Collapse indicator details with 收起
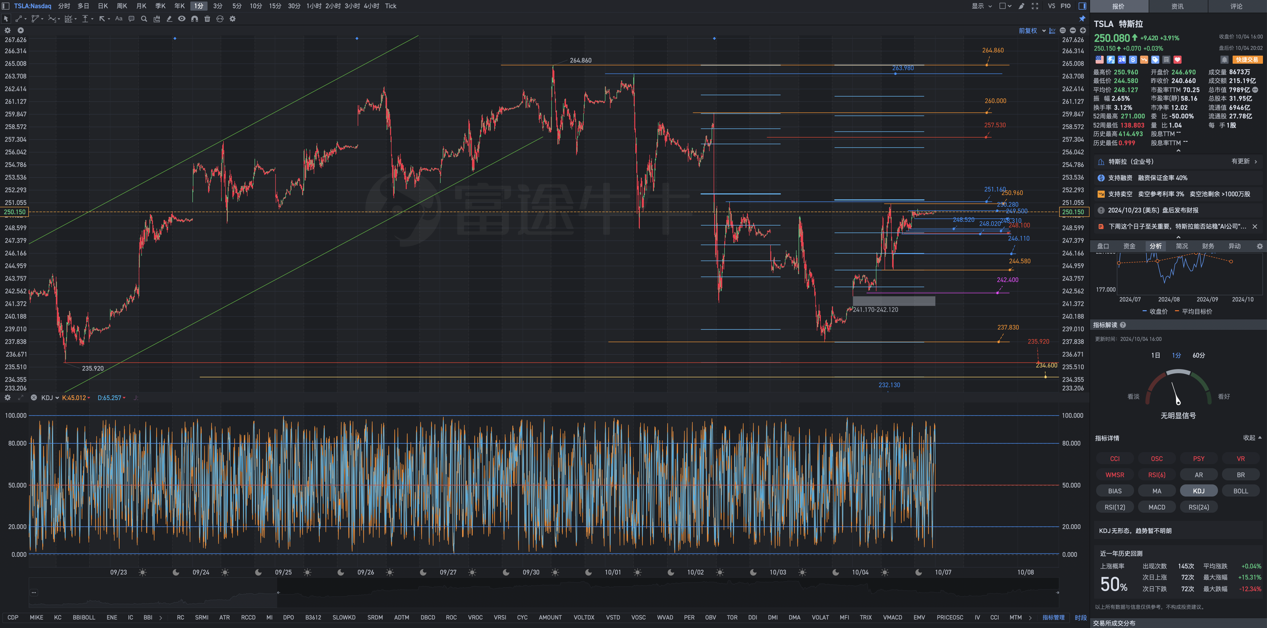The height and width of the screenshot is (628, 1267). pos(1252,438)
